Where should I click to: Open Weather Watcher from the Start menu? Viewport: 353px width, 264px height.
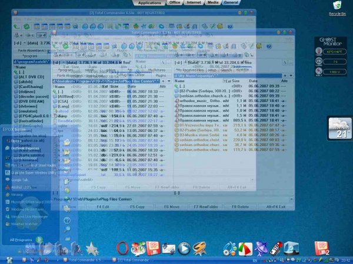pos(24,224)
